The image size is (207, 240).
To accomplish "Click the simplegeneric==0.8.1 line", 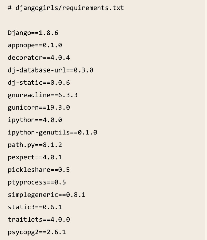I will pos(46,194).
